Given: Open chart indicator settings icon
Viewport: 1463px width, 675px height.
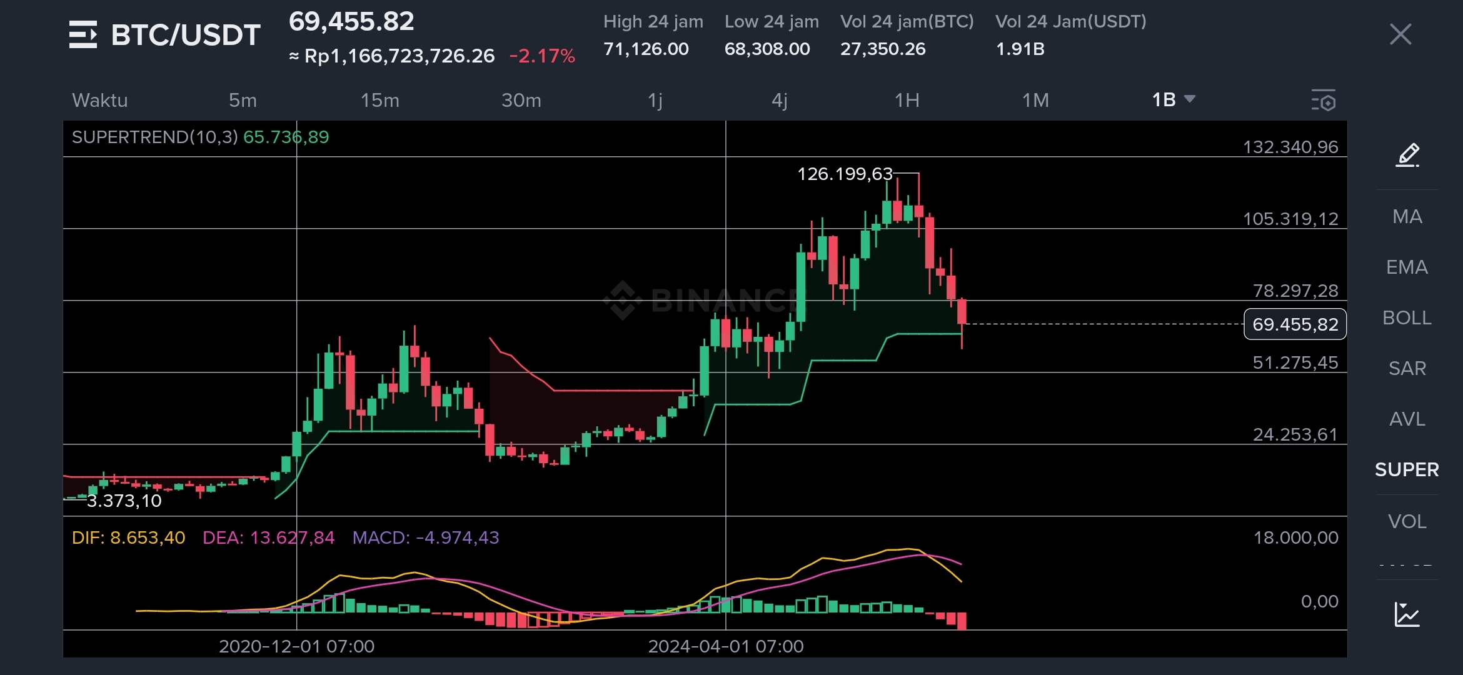Looking at the screenshot, I should tap(1323, 100).
